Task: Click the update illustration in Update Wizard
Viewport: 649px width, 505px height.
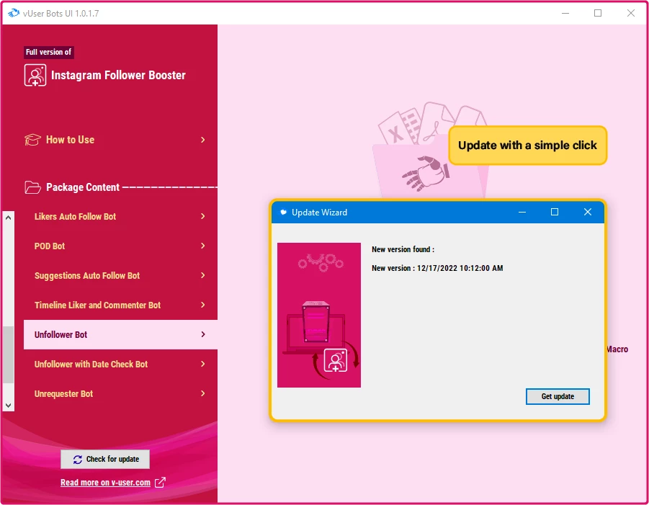Action: tap(319, 315)
